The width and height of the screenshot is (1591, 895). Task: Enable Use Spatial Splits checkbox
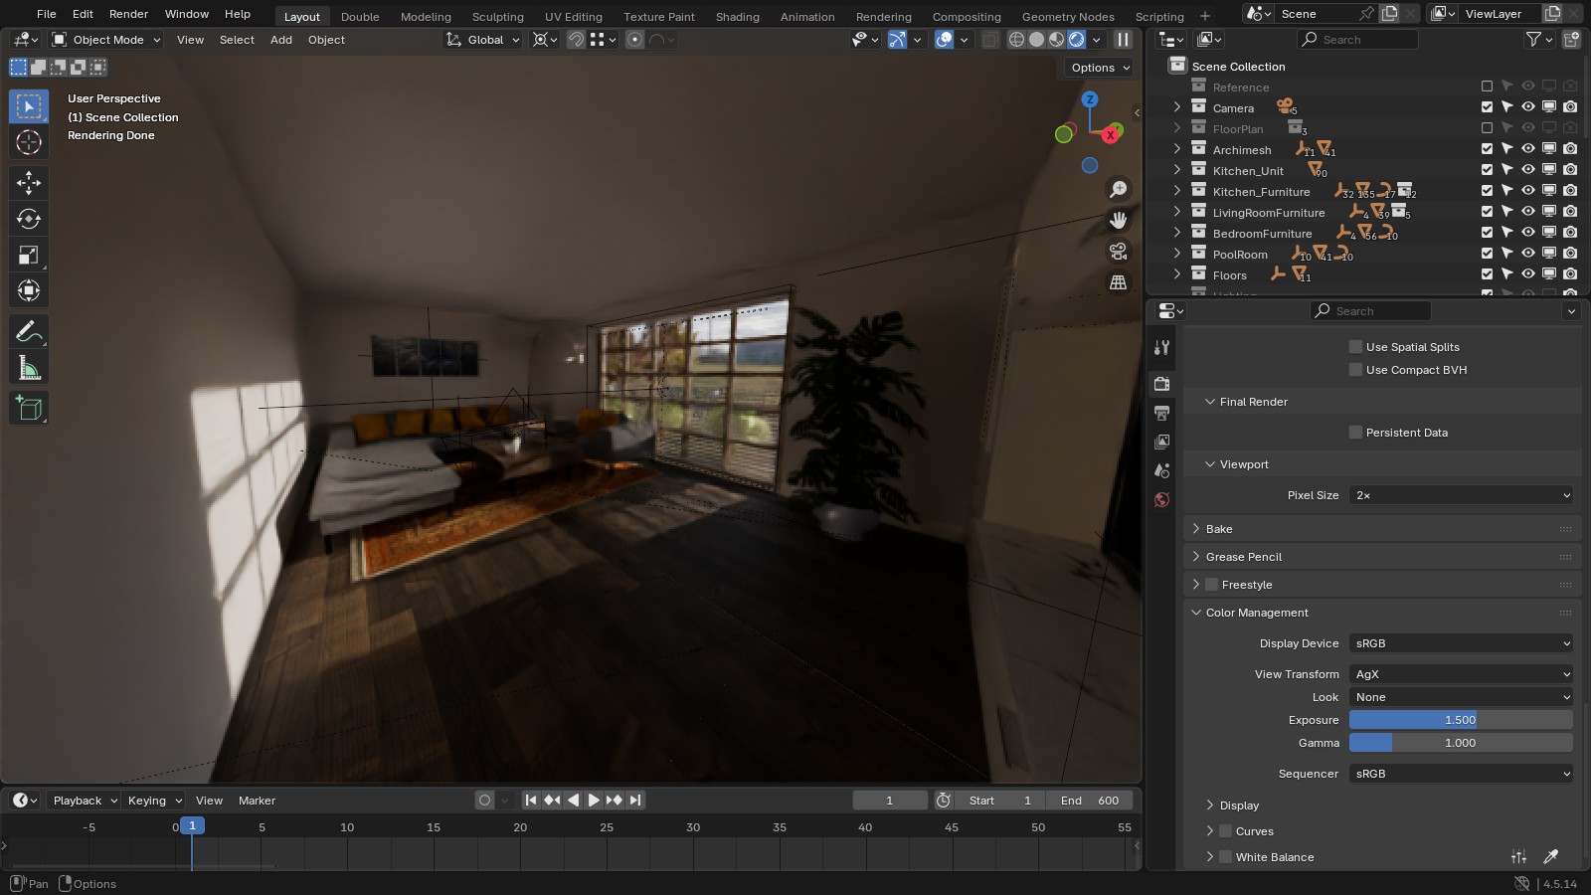tap(1355, 347)
